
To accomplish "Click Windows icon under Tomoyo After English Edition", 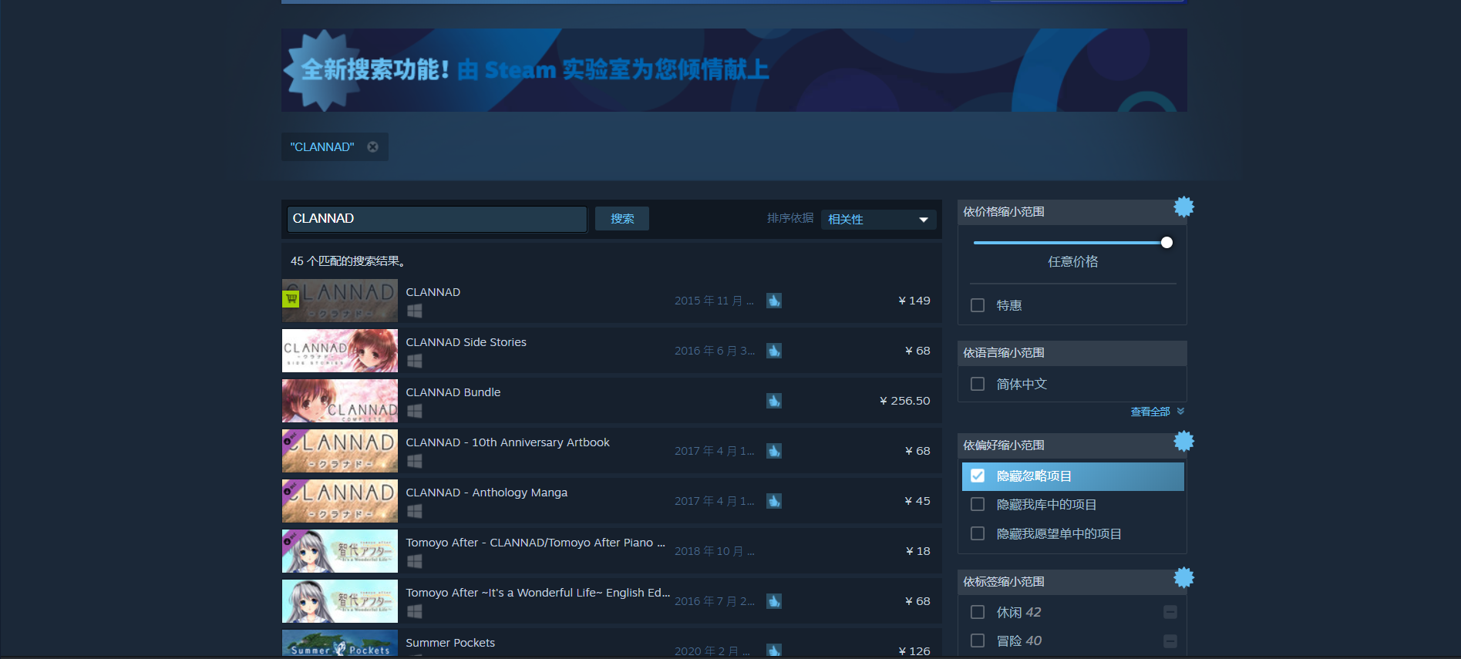I will pyautogui.click(x=414, y=611).
